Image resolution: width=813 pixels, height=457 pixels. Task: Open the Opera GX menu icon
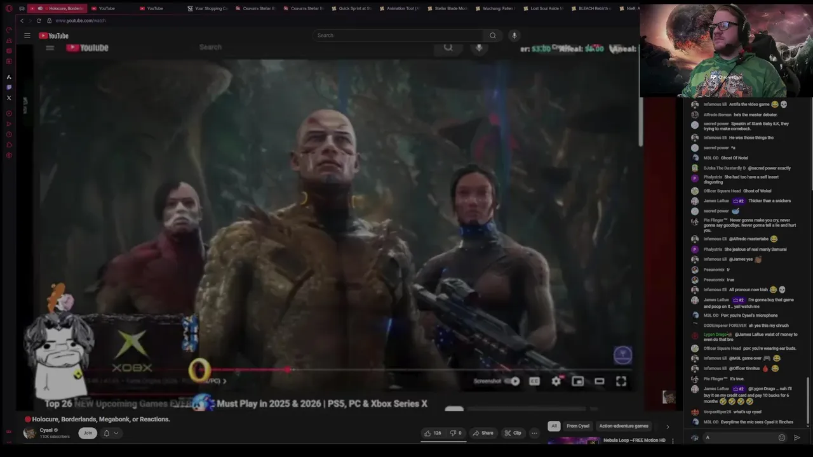pyautogui.click(x=9, y=8)
